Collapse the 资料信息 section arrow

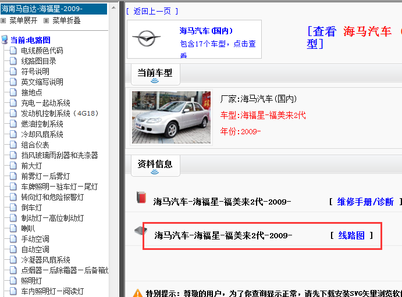155,172
